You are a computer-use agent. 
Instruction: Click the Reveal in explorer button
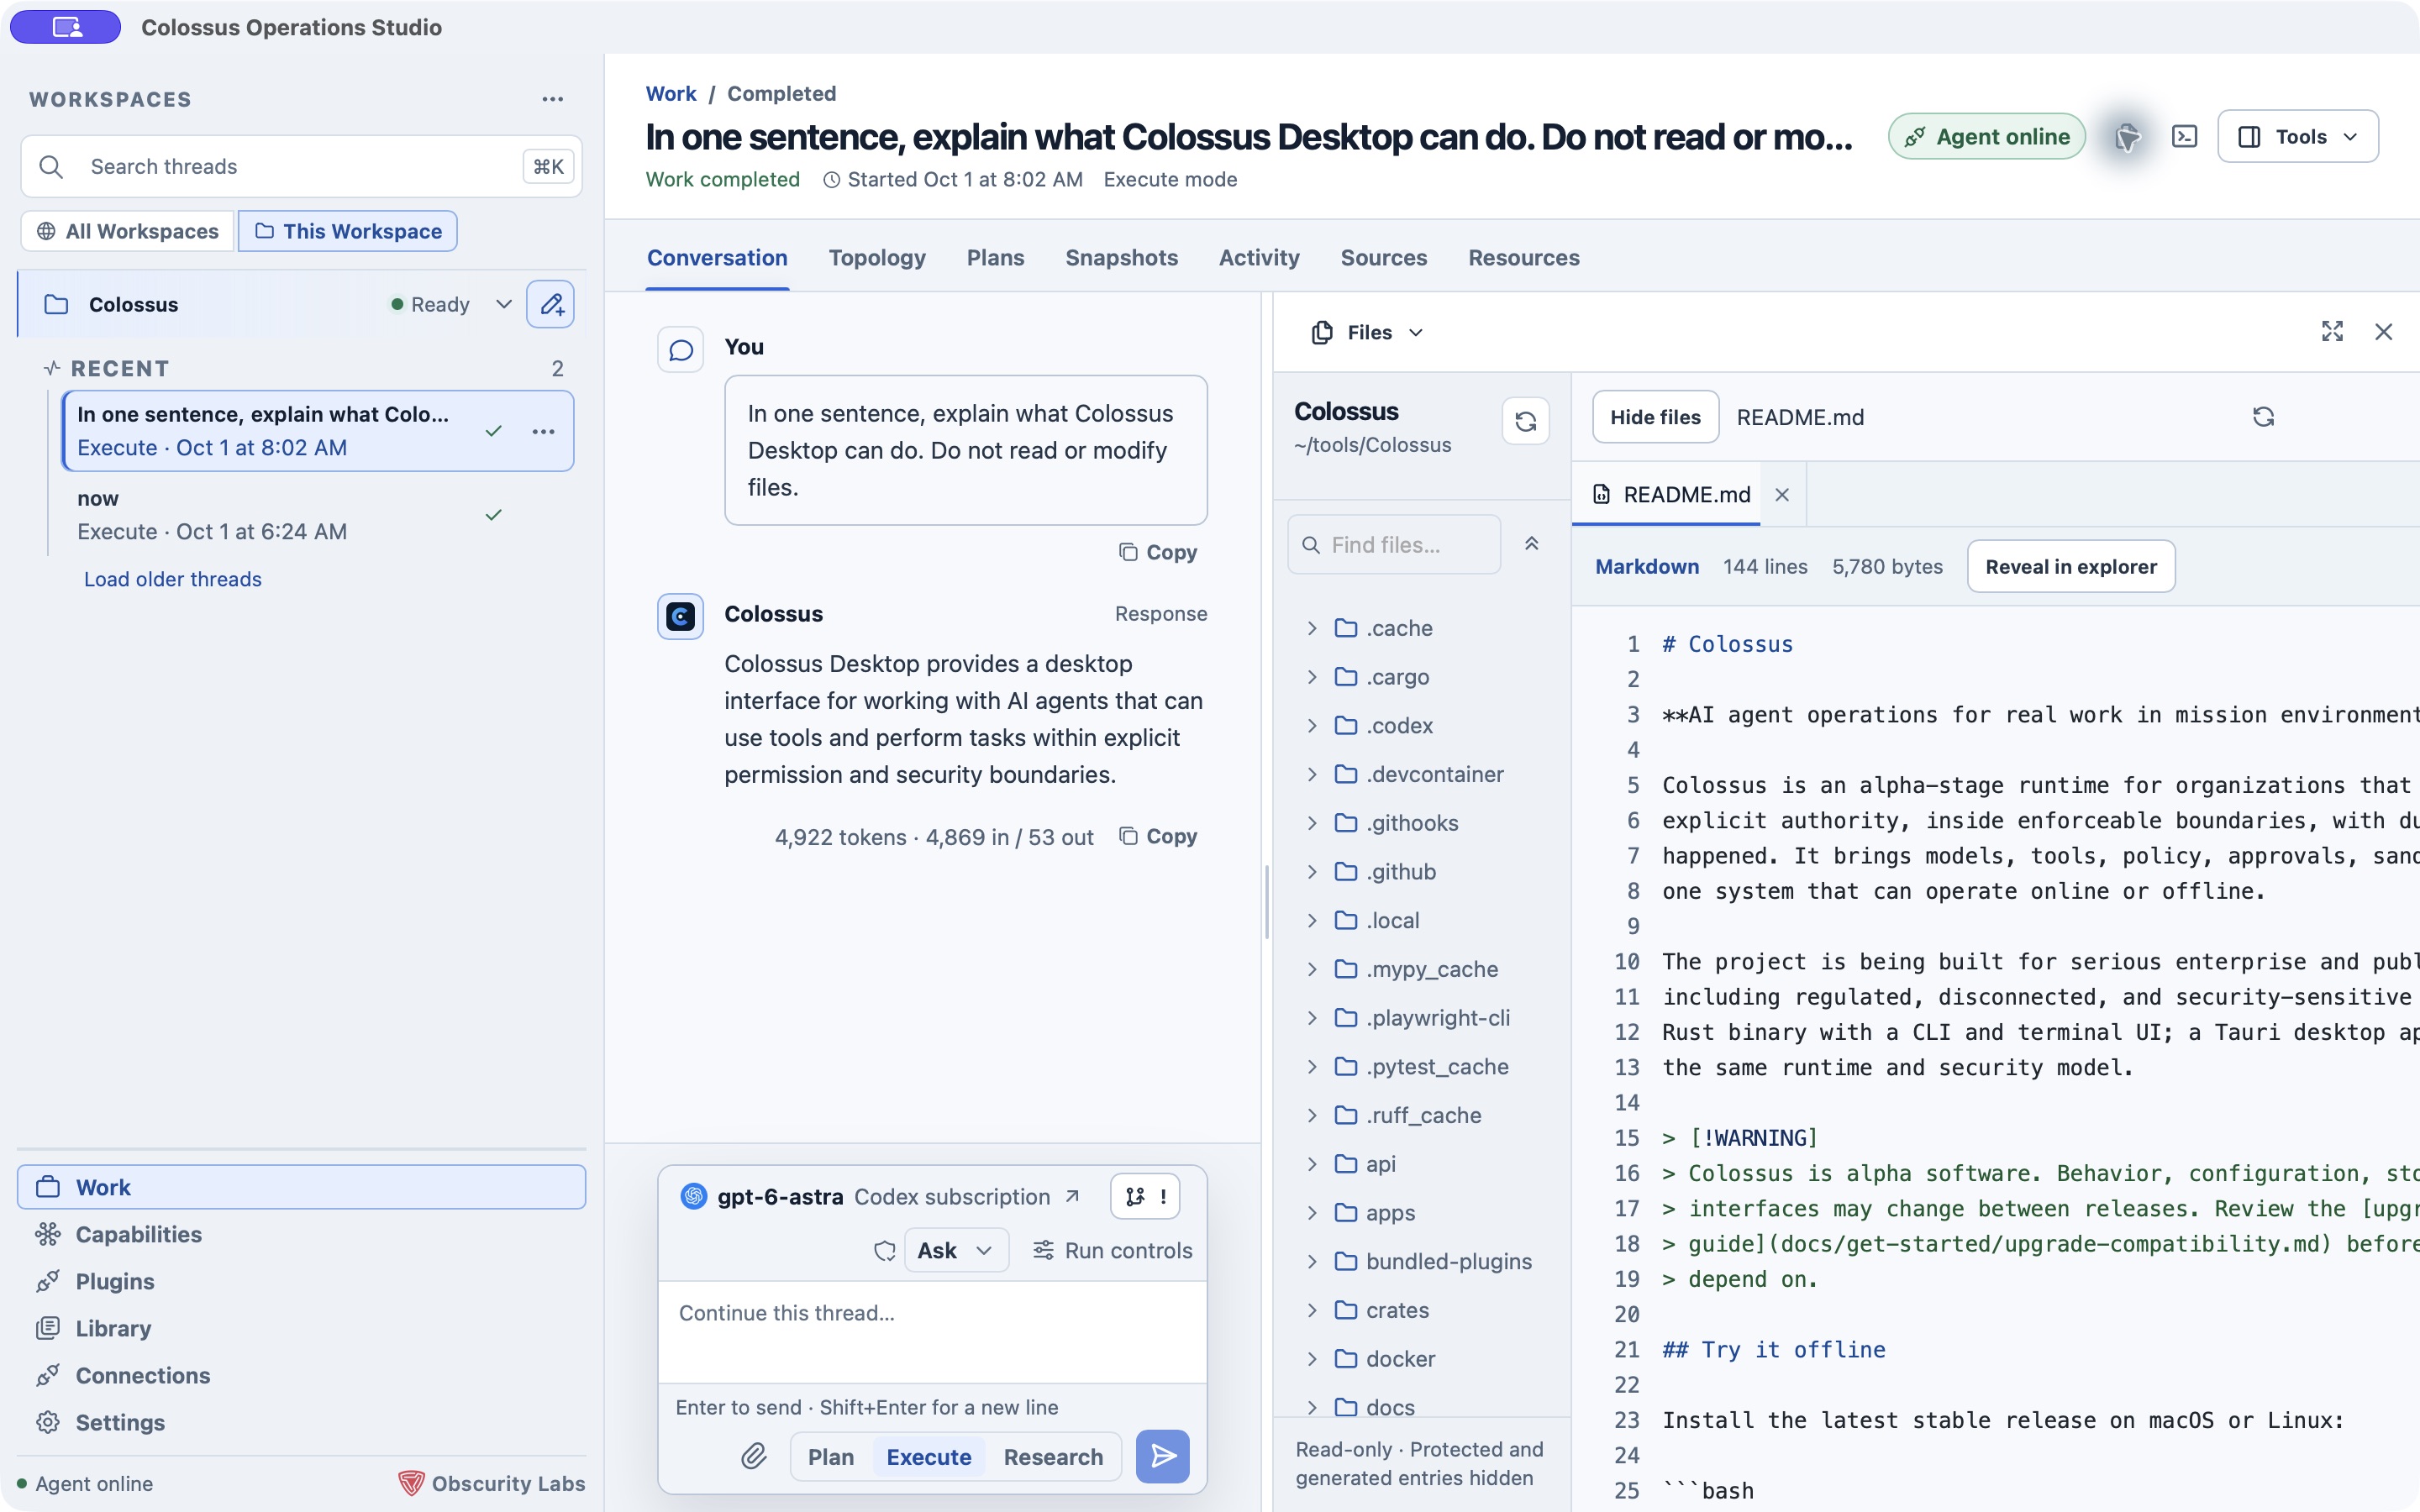[2071, 566]
